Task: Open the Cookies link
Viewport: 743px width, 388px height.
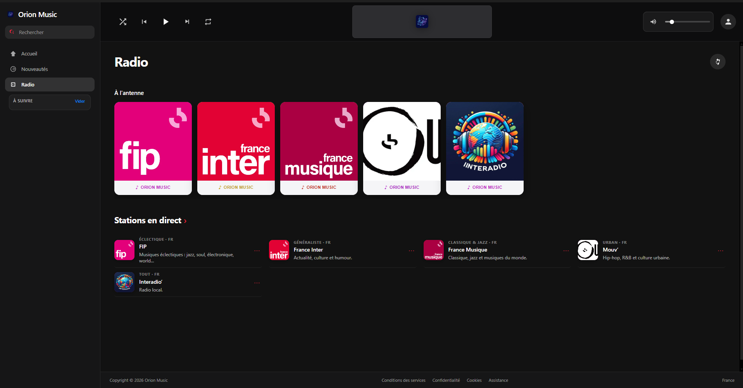Action: 474,380
